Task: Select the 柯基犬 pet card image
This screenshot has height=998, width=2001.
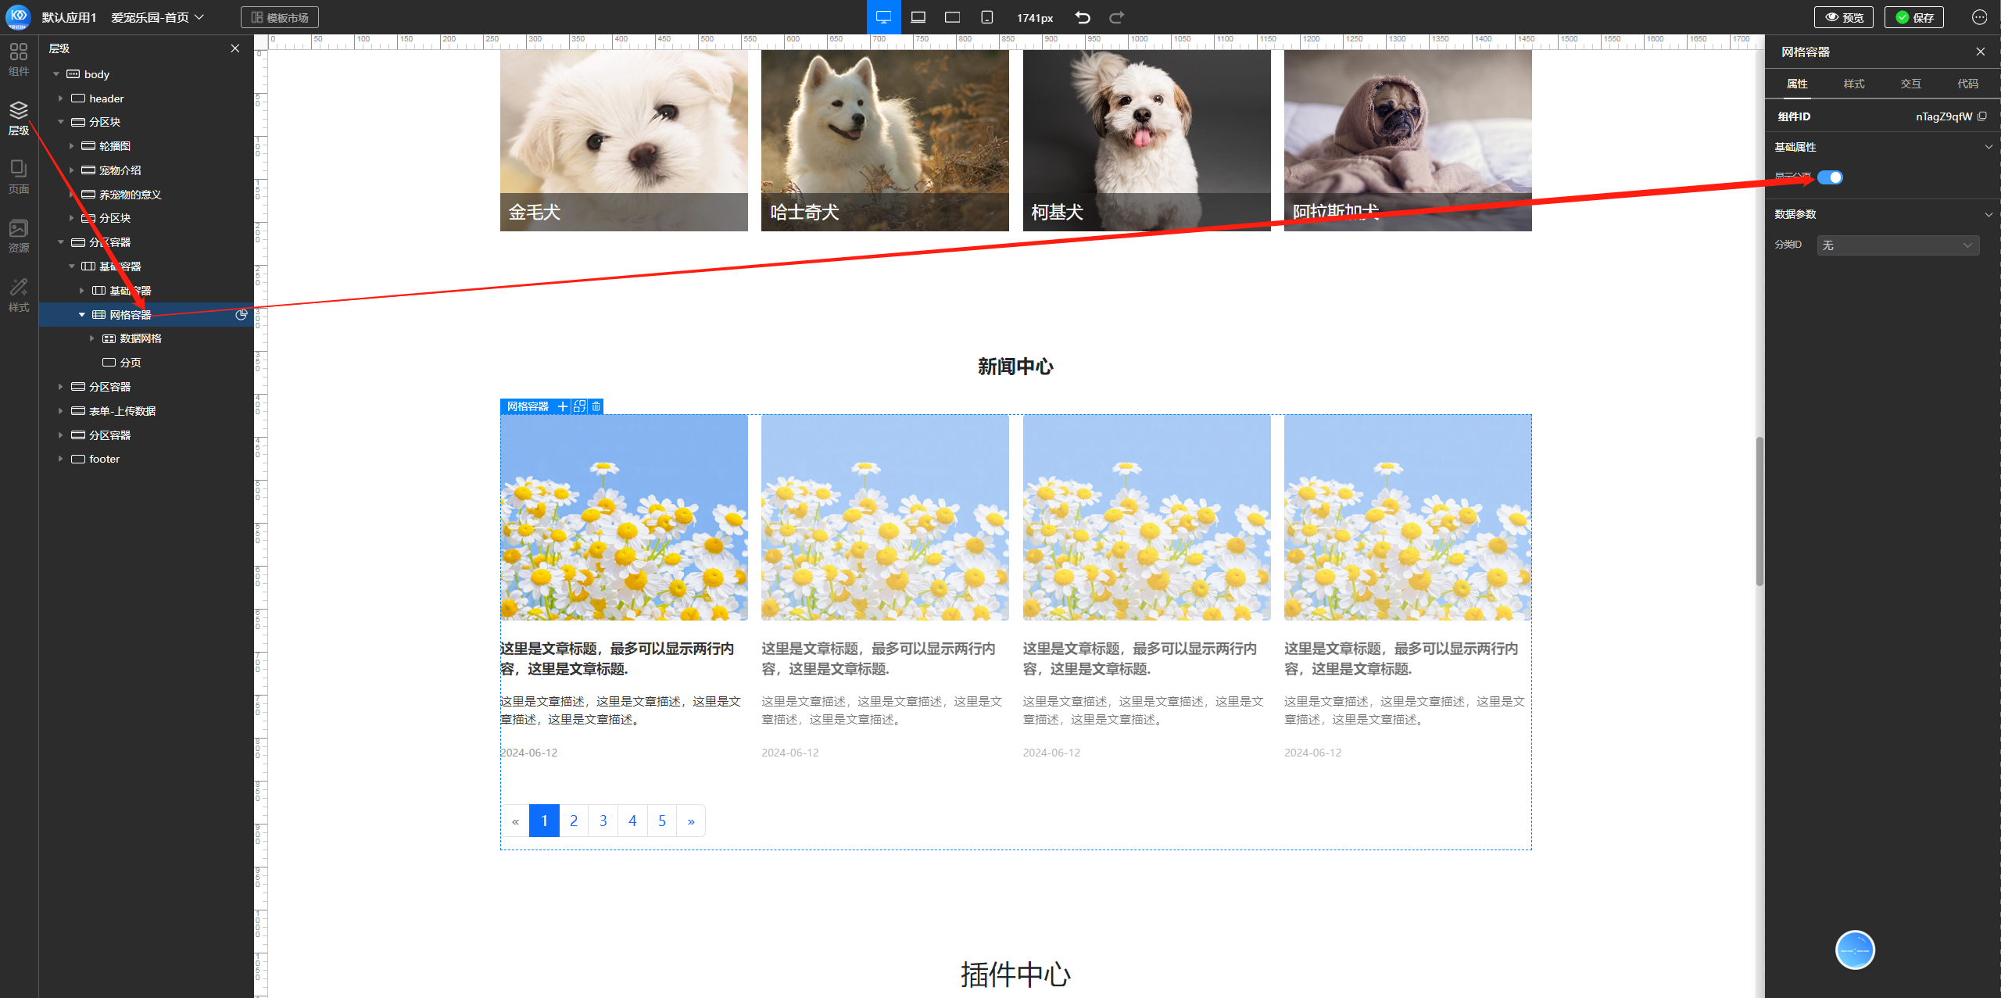Action: 1147,141
